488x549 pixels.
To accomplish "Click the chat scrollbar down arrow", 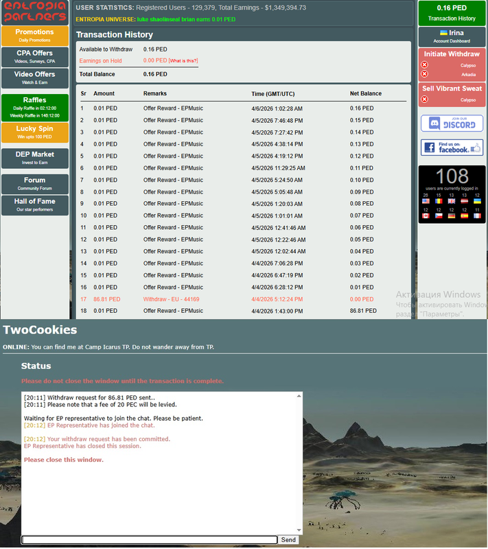I will [x=299, y=530].
